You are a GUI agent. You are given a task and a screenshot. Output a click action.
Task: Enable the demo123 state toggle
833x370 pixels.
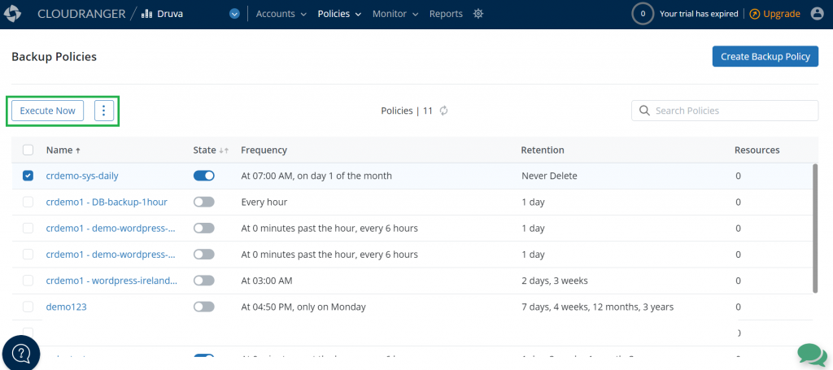tap(204, 307)
